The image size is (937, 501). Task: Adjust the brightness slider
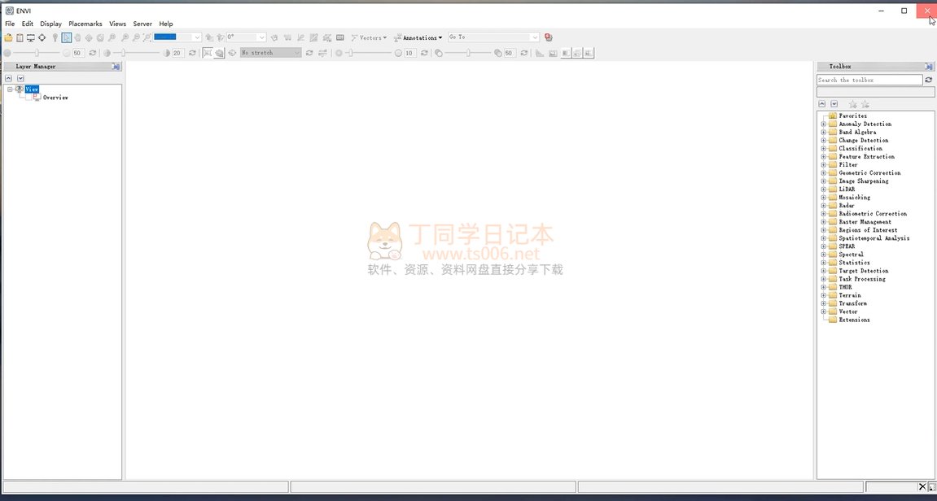click(37, 53)
